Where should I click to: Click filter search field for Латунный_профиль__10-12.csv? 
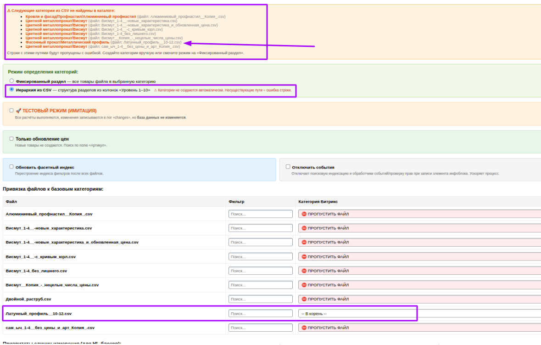pyautogui.click(x=260, y=314)
